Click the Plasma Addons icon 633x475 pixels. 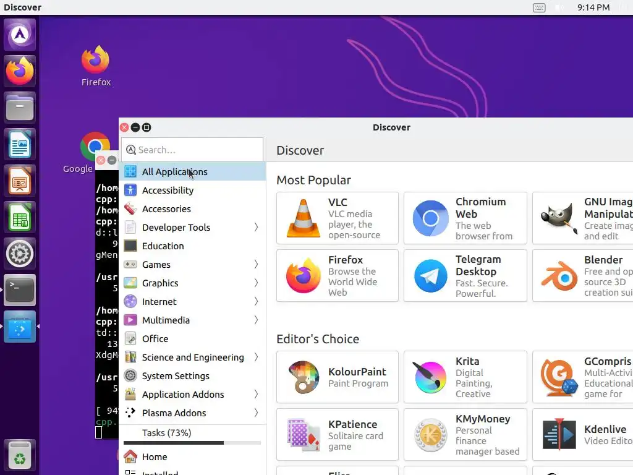[130, 413]
